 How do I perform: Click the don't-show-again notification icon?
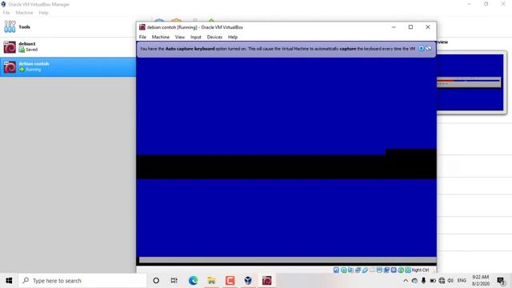pos(429,48)
